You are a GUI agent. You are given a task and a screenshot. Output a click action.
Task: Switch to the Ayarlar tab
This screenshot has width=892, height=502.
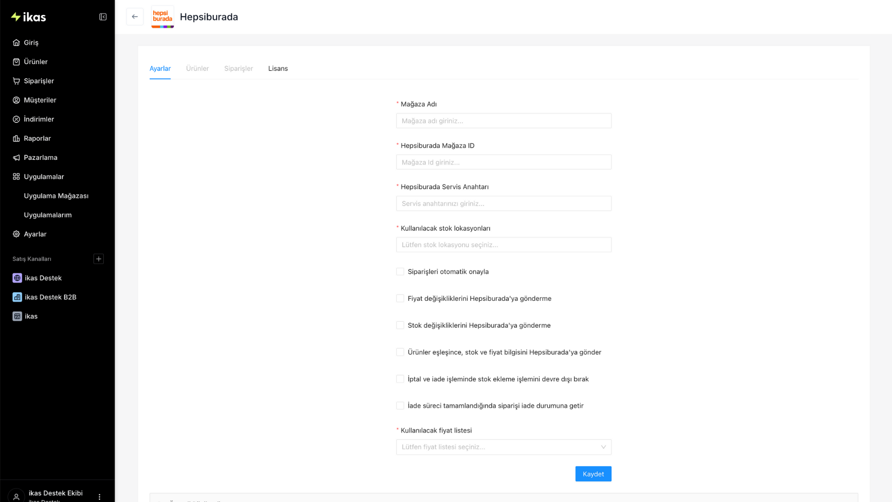160,69
